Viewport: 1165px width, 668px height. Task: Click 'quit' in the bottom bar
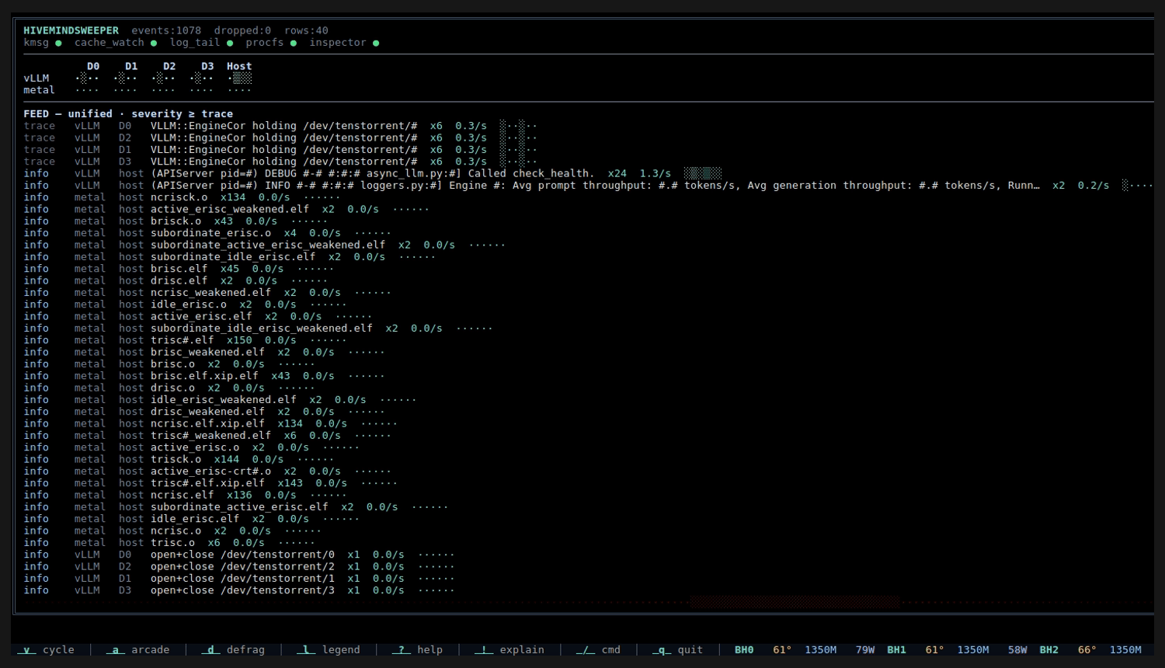677,649
